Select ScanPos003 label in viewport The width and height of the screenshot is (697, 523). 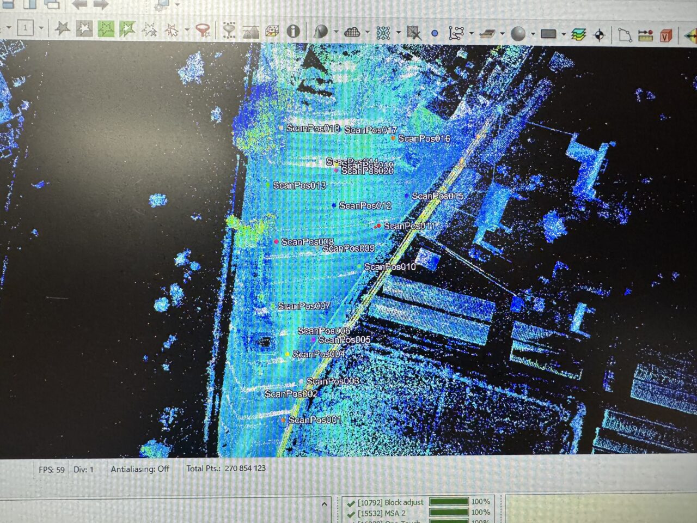coord(333,381)
